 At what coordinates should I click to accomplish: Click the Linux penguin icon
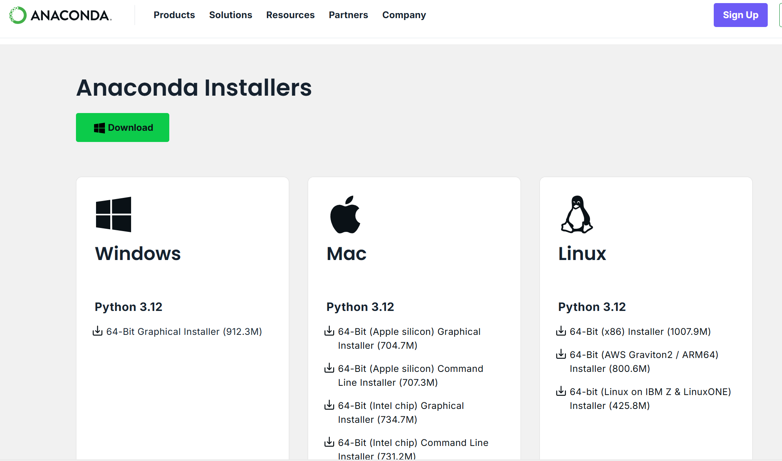click(577, 214)
